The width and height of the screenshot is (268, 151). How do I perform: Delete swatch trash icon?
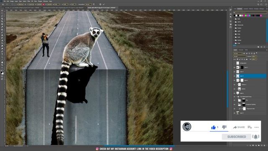(x=264, y=47)
